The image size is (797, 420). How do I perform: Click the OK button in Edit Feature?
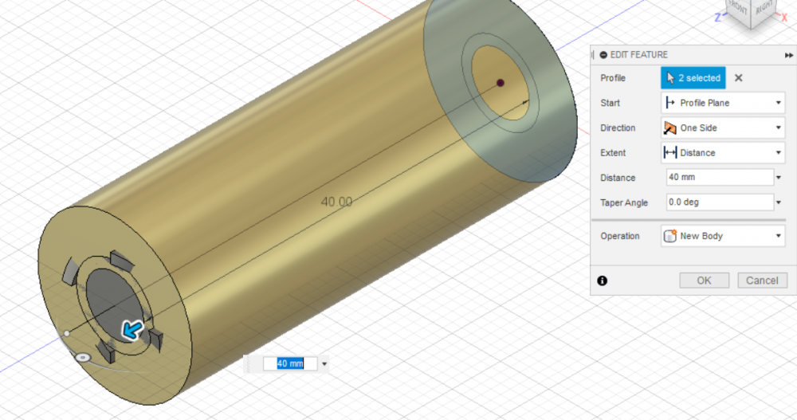point(704,281)
